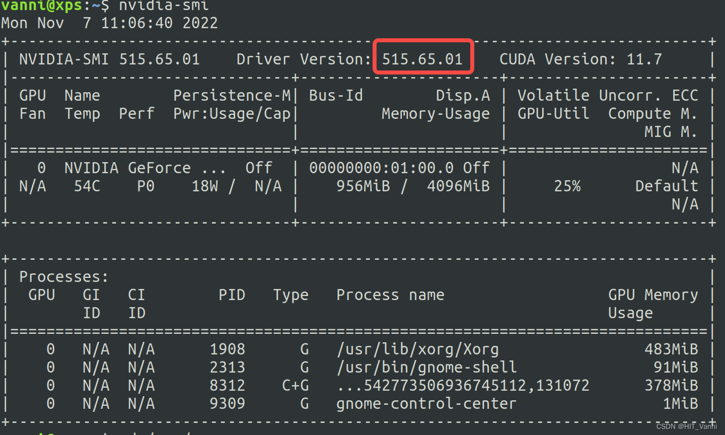725x435 pixels.
Task: Click the 'Volatile Uncorr. ECC' header
Action: click(608, 96)
